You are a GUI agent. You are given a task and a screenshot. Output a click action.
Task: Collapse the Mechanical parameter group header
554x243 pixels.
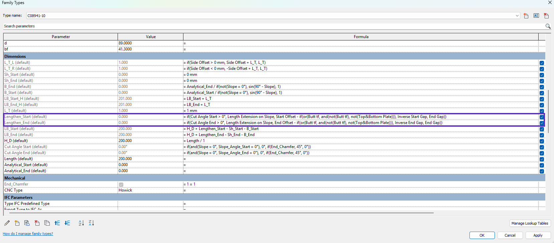click(x=15, y=178)
